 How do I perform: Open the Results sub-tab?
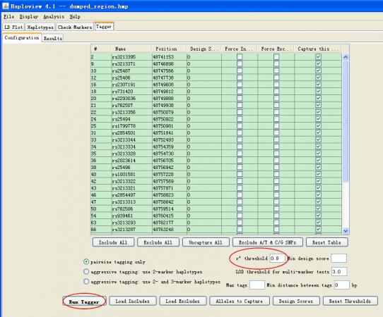tap(53, 38)
